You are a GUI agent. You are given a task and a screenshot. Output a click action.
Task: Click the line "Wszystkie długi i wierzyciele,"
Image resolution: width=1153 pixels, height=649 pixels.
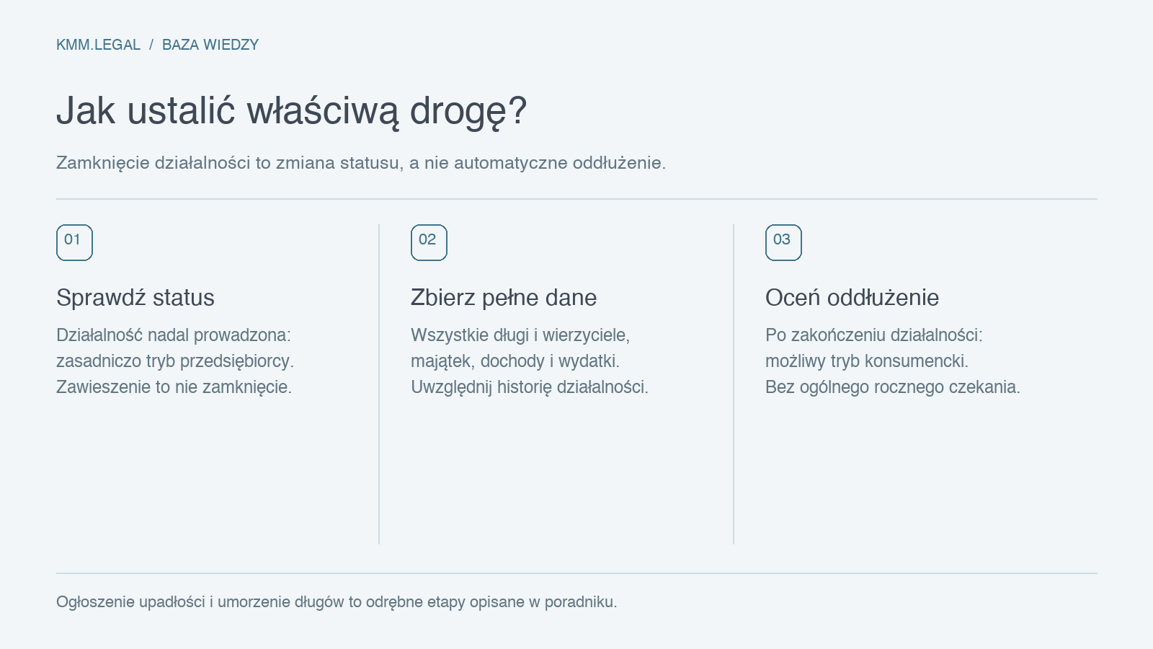520,335
